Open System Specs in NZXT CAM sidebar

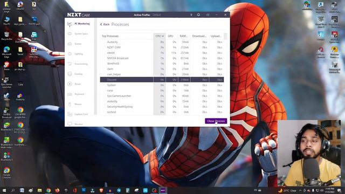(x=78, y=34)
